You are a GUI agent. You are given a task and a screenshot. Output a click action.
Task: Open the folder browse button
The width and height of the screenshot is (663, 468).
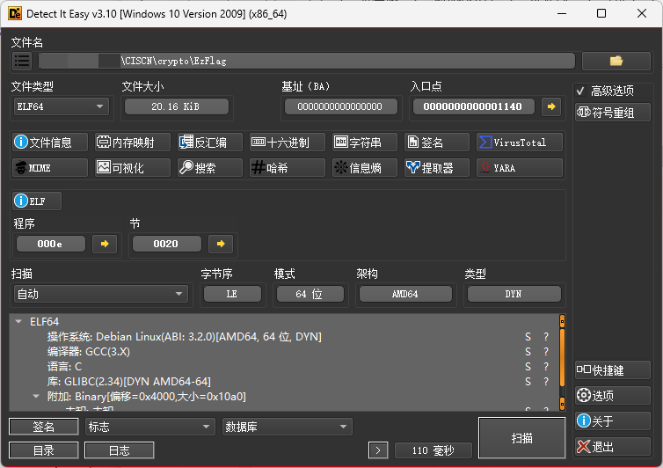tap(616, 61)
